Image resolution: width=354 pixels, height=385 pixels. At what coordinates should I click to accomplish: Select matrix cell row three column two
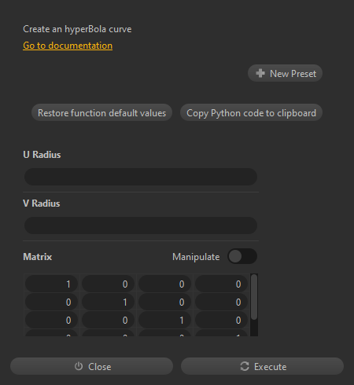tap(109, 320)
